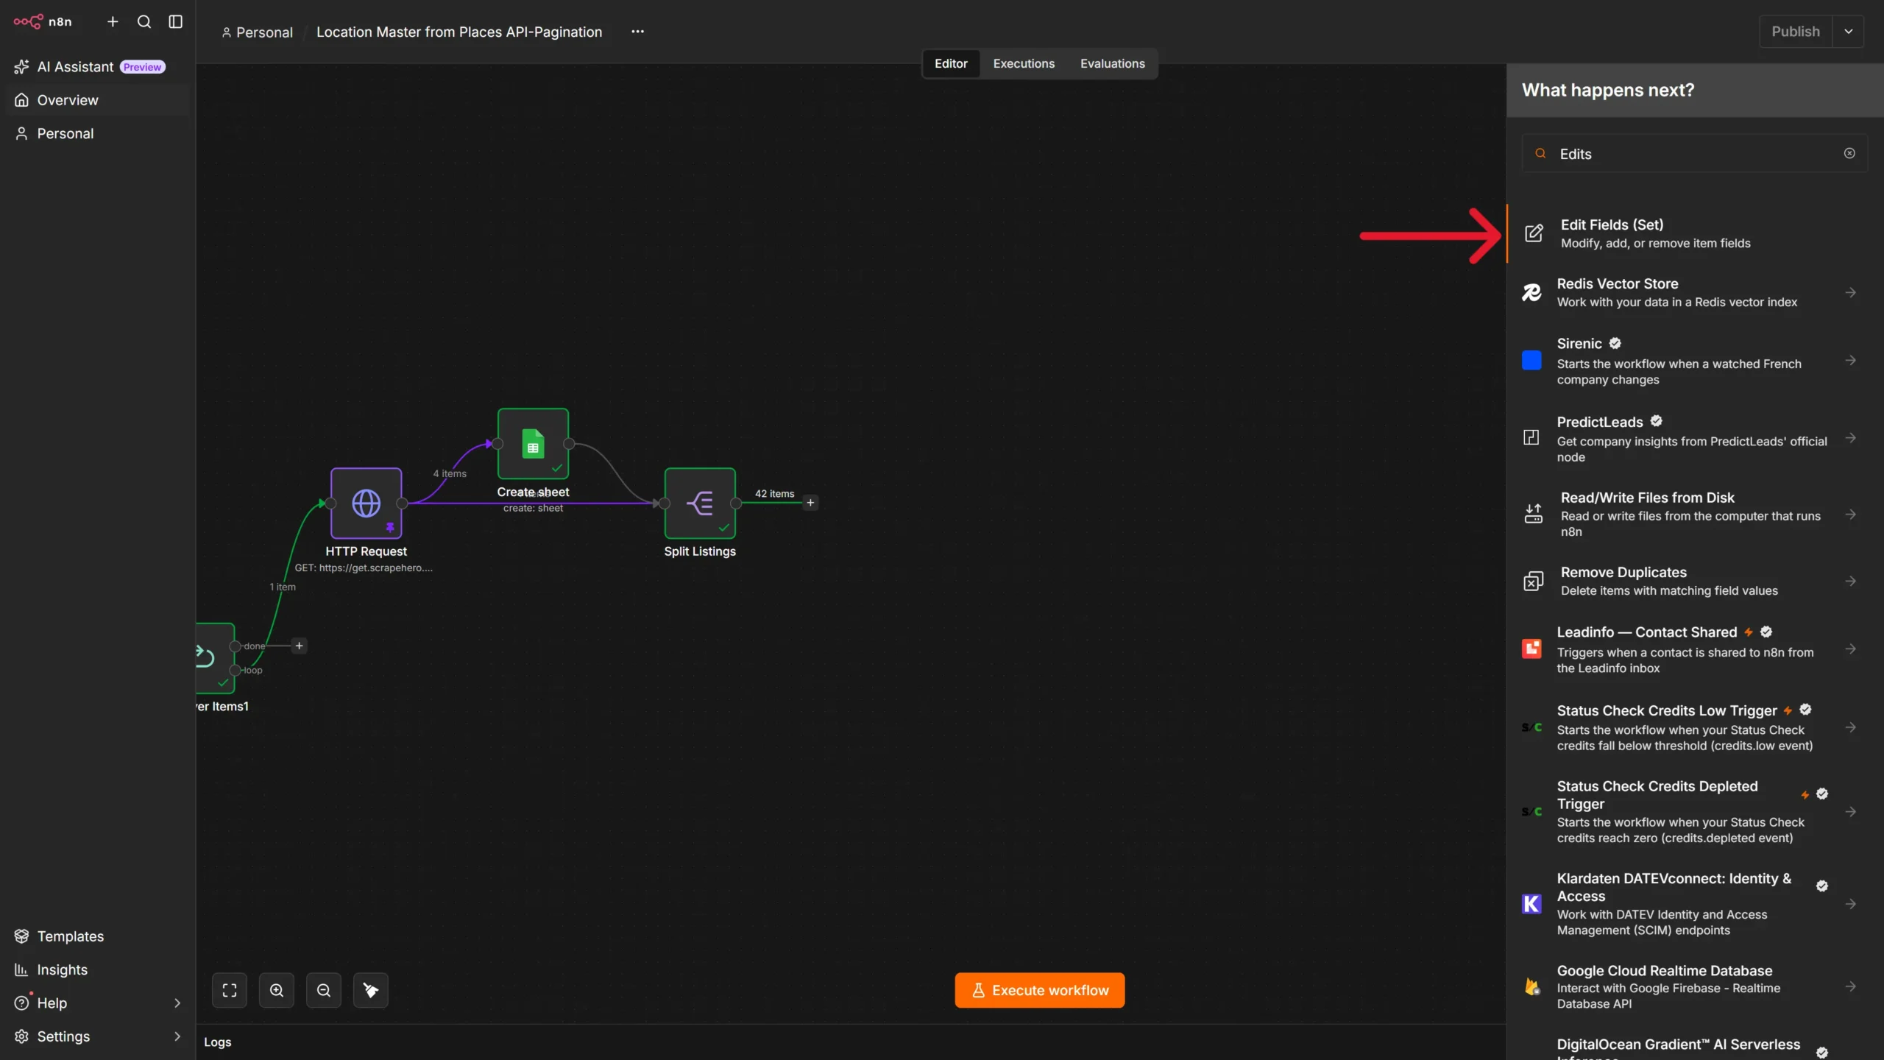Select the HTTP Request node

click(x=366, y=504)
